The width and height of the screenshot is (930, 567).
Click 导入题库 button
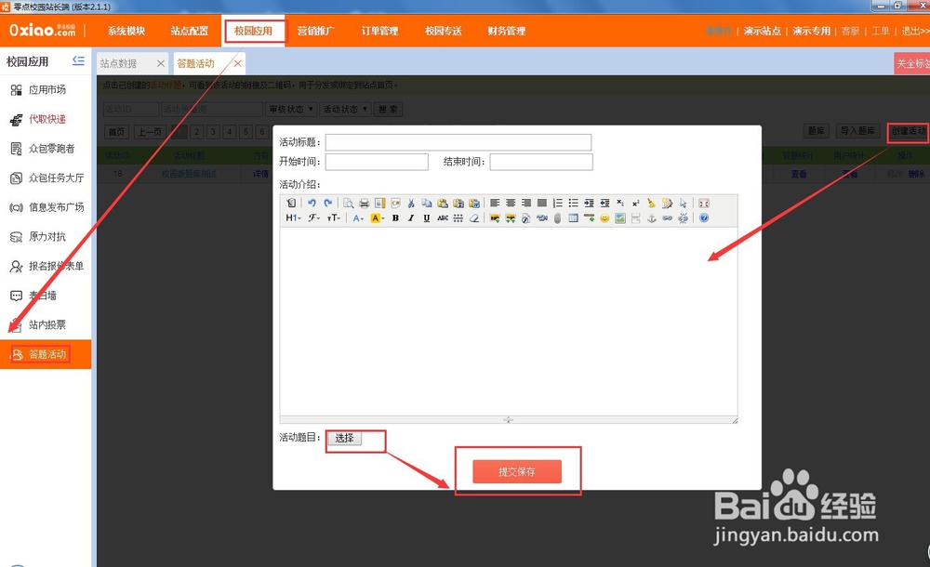tap(857, 131)
